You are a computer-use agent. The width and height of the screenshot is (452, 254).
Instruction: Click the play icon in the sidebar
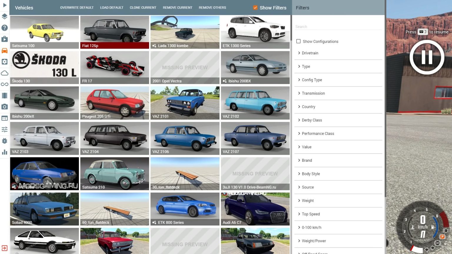click(x=5, y=5)
